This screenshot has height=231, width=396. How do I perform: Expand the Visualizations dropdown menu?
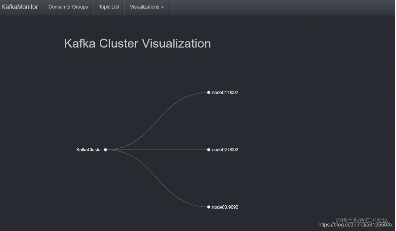[147, 7]
